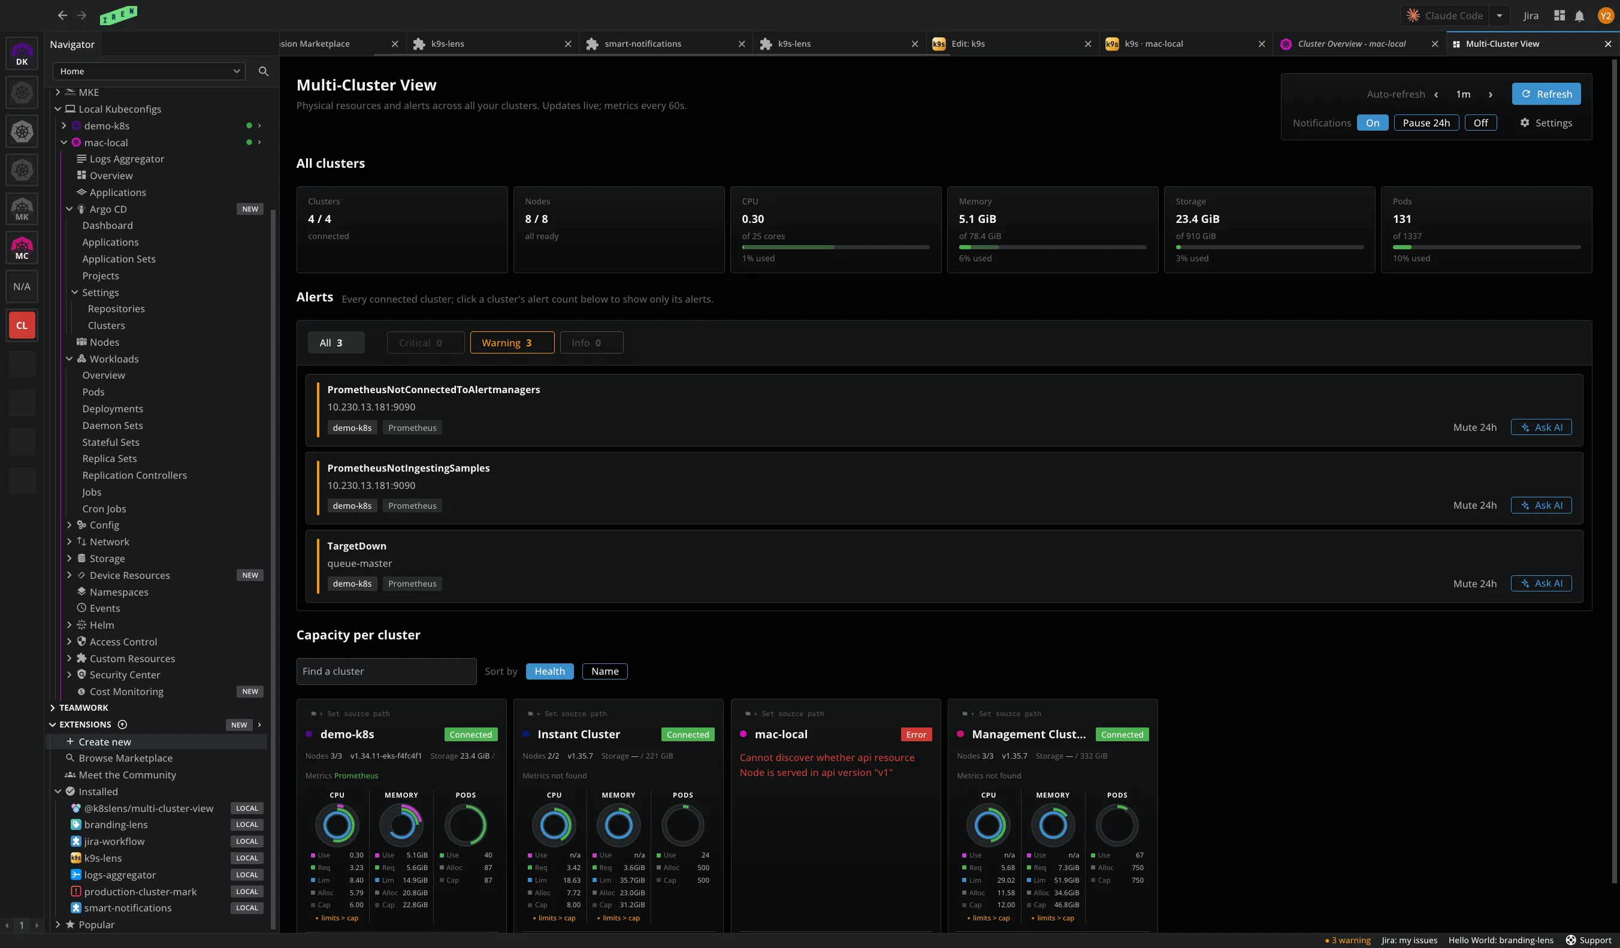Screen dimensions: 1620x948
Task: Open the k9s-lens extension entry
Action: coord(103,858)
